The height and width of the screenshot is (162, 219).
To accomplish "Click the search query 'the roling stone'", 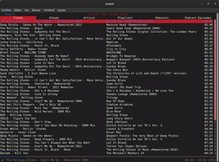I will [115, 14].
